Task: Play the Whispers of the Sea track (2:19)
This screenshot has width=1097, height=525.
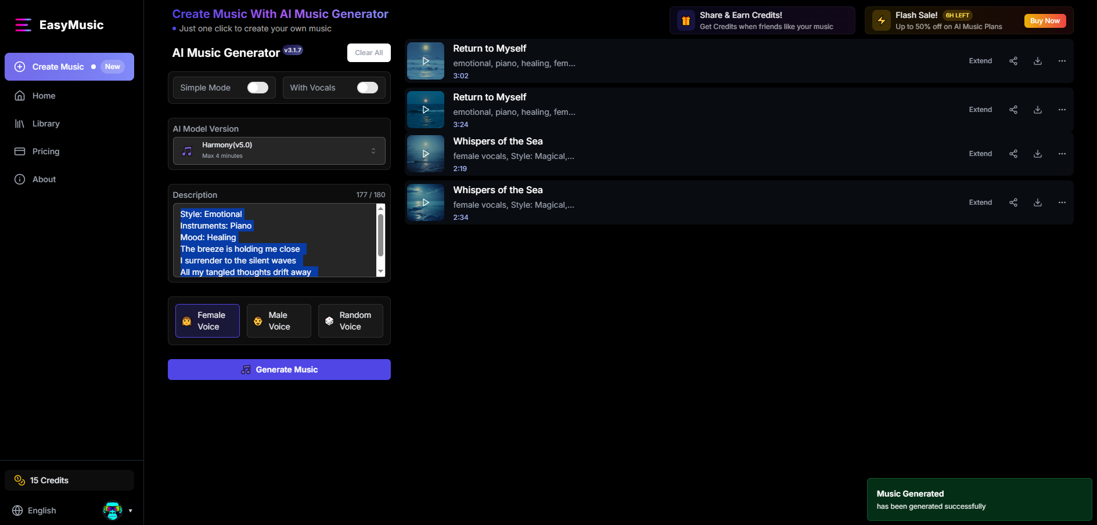Action: click(426, 154)
